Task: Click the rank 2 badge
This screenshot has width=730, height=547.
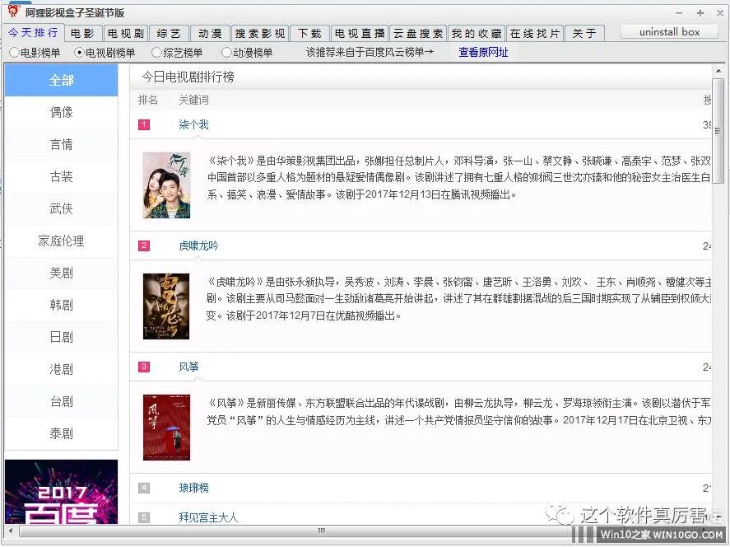Action: (144, 245)
